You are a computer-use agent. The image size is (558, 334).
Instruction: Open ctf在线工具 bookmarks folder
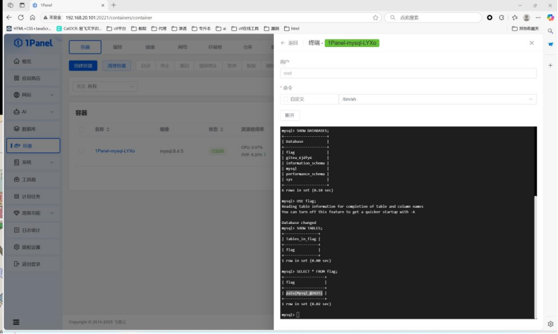245,28
